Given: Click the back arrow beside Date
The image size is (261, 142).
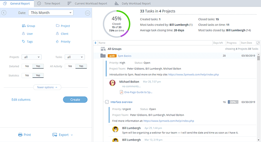Looking at the screenshot, I should tap(4, 13).
